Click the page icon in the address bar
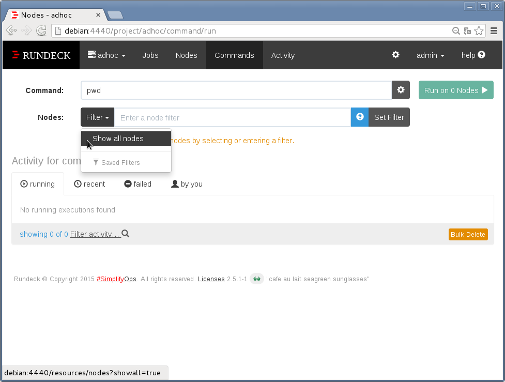The image size is (505, 382). [58, 31]
